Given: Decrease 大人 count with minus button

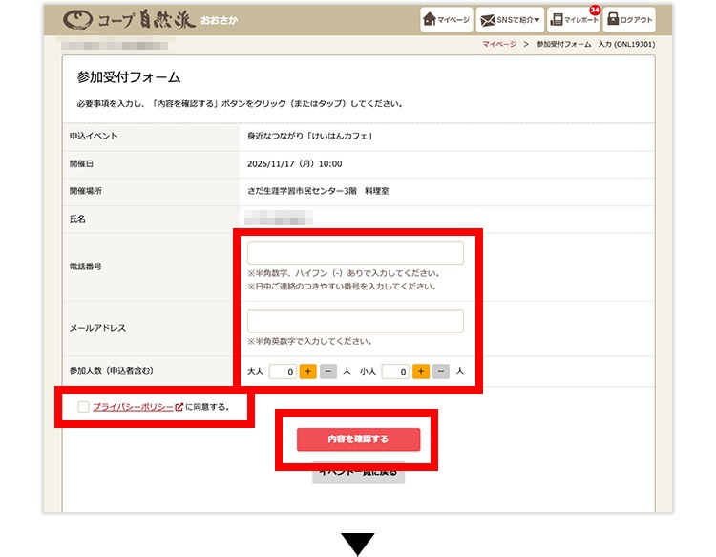Looking at the screenshot, I should 328,372.
